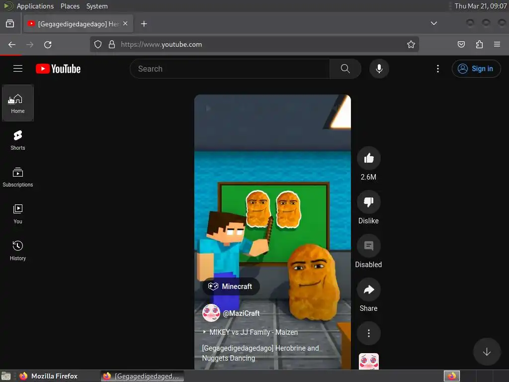Close the Gegagedigedagedago tab
This screenshot has width=509, height=382.
click(x=125, y=24)
